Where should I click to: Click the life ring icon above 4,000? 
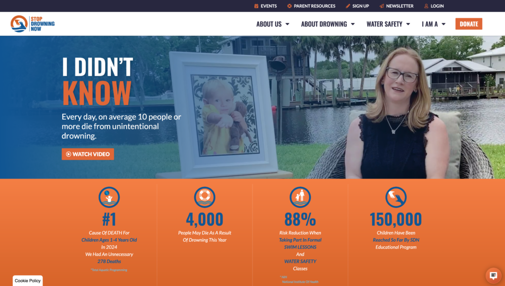click(x=205, y=197)
